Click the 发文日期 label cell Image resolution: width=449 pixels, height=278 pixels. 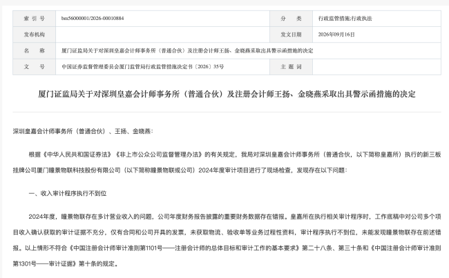pos(291,34)
